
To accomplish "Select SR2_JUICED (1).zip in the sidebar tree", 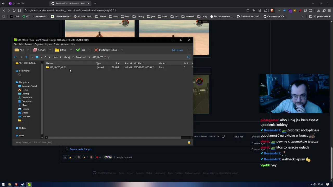I will (x=26, y=63).
